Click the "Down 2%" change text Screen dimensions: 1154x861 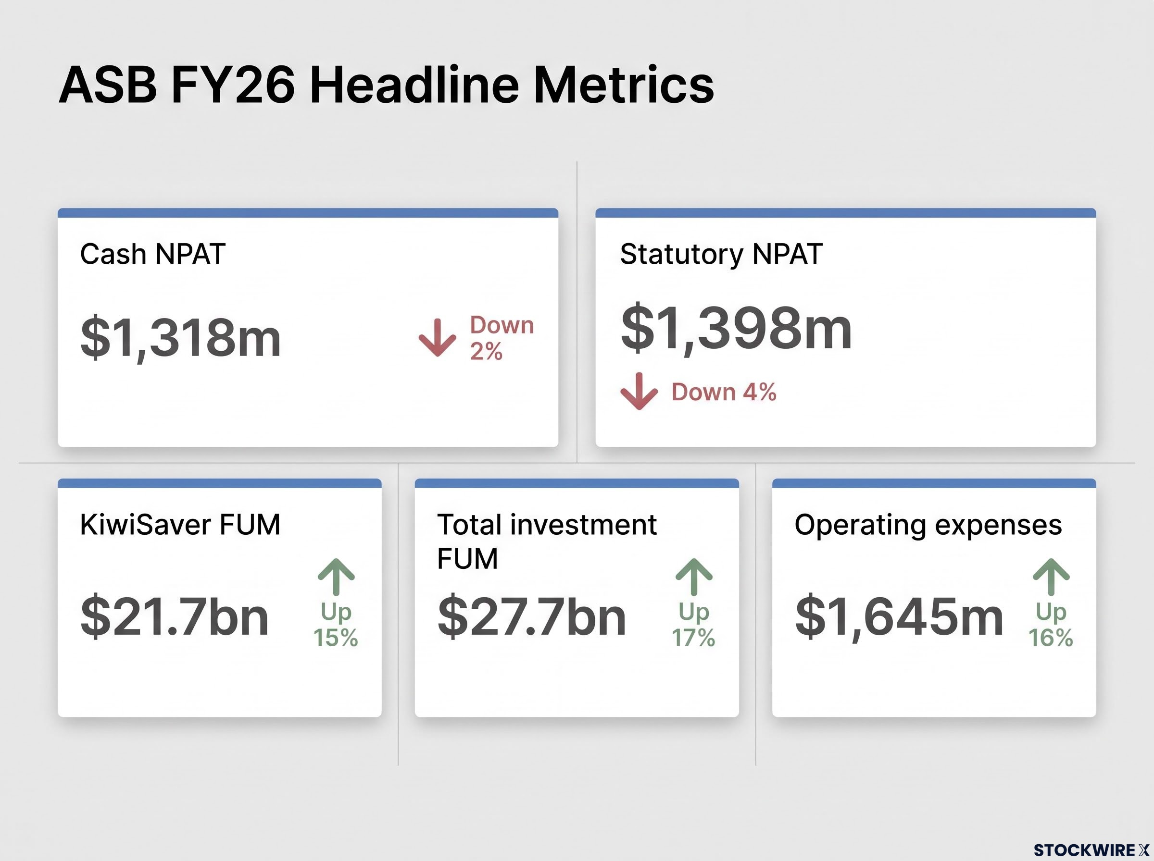click(502, 338)
